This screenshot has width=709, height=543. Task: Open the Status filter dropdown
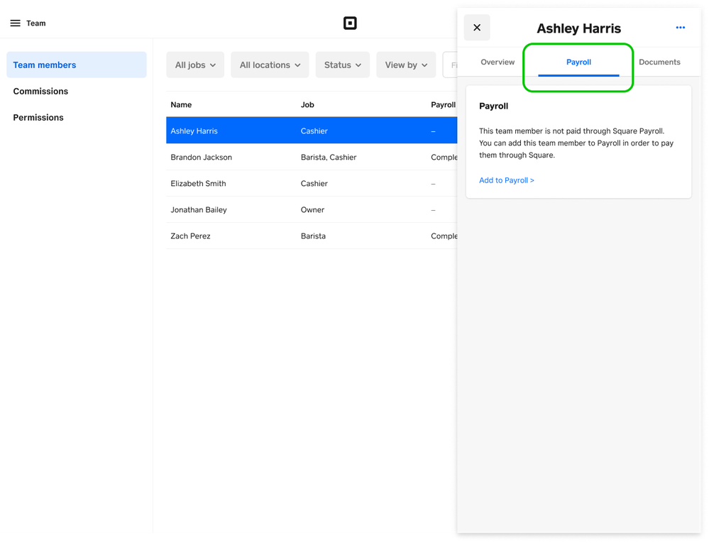pyautogui.click(x=342, y=65)
